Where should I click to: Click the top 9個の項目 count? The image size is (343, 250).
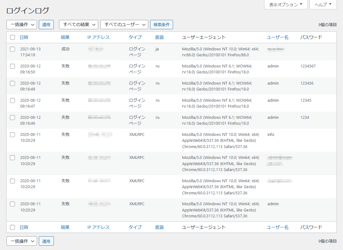tap(327, 25)
